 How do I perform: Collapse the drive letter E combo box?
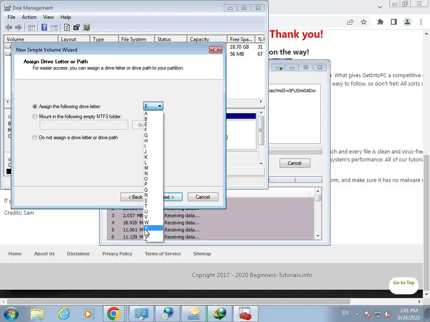click(x=153, y=106)
